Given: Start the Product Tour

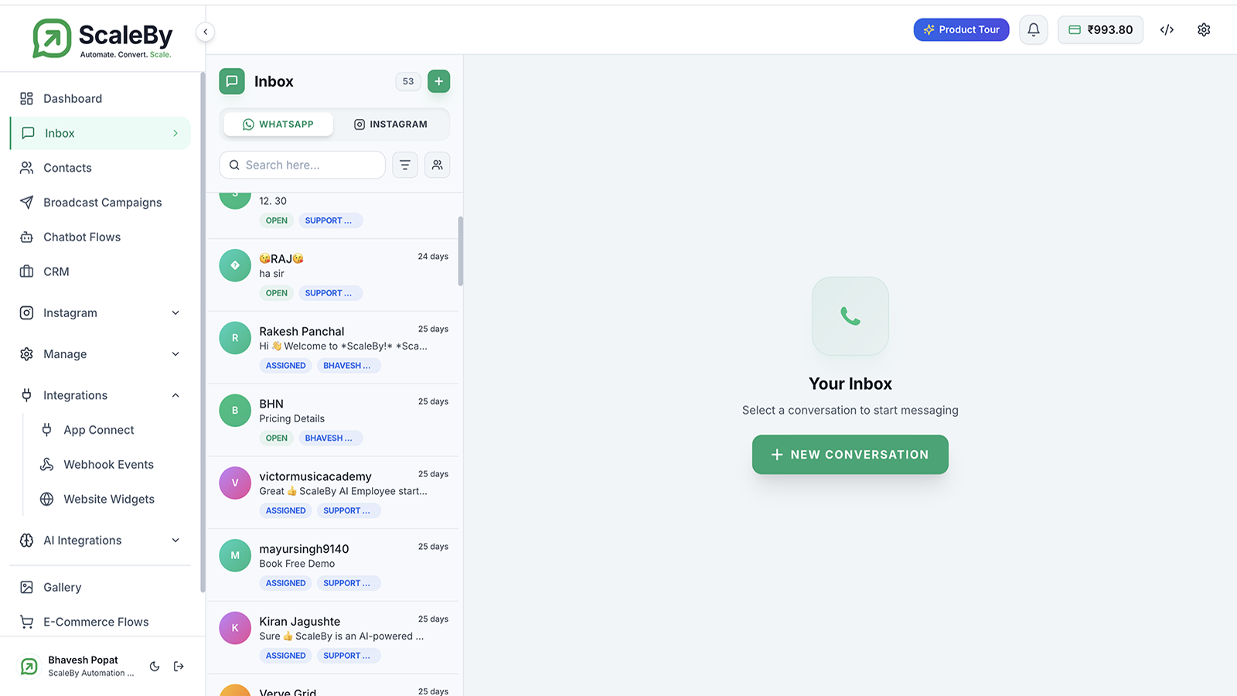Looking at the screenshot, I should (962, 29).
